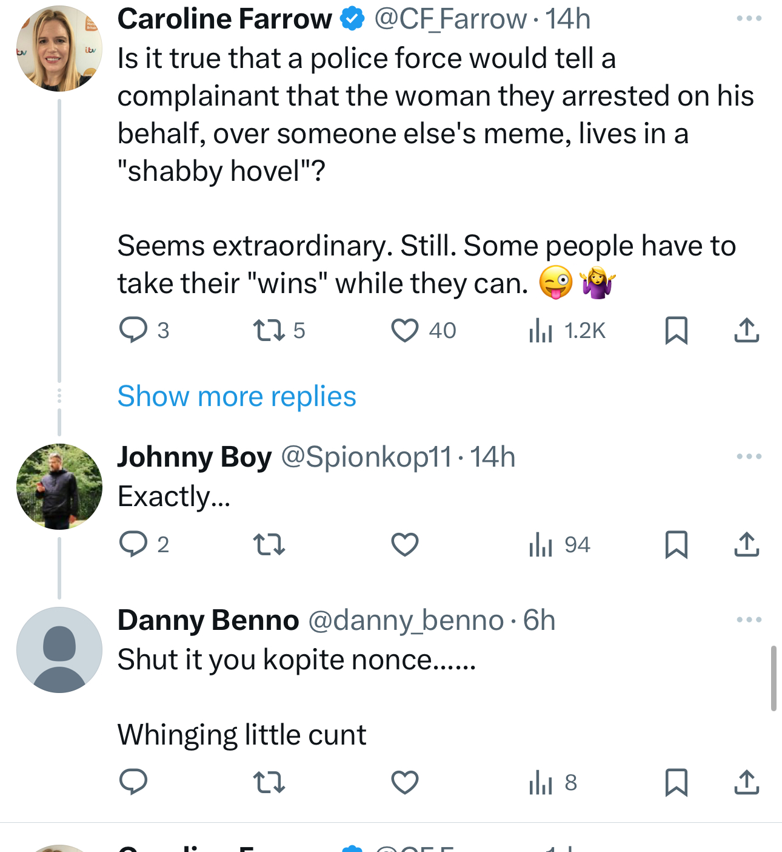Viewport: 782px width, 852px height.
Task: Share Caroline Farrow's tweet
Action: pos(746,331)
